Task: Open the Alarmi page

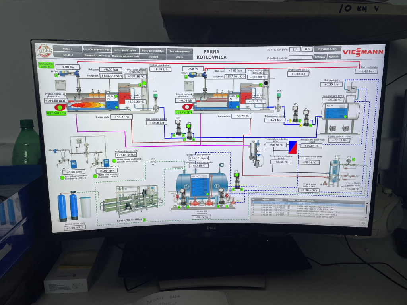Action: (180, 57)
